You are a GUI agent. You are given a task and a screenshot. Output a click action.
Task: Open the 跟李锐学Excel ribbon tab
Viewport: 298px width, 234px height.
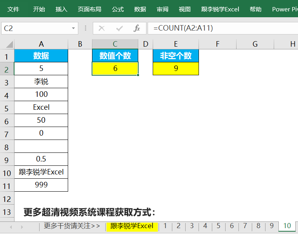tap(220, 9)
